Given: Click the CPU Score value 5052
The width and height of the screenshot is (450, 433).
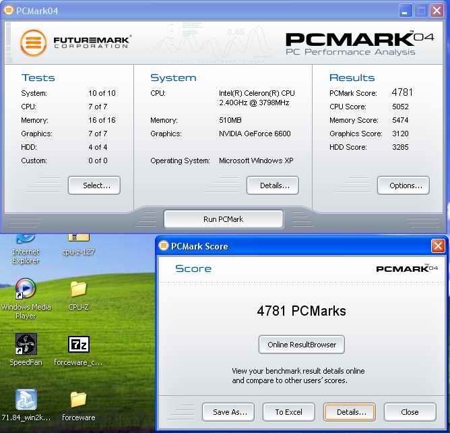Looking at the screenshot, I should pyautogui.click(x=400, y=107).
